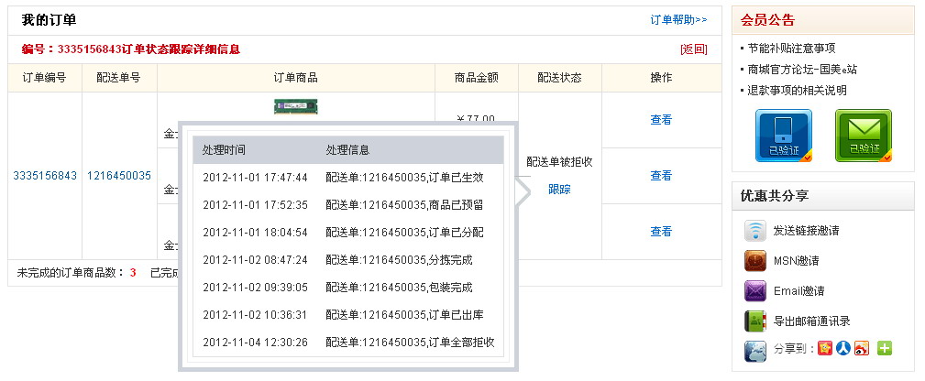Screen dimensions: 925x381
Task: Click the last 查看 view link
Action: [x=661, y=232]
